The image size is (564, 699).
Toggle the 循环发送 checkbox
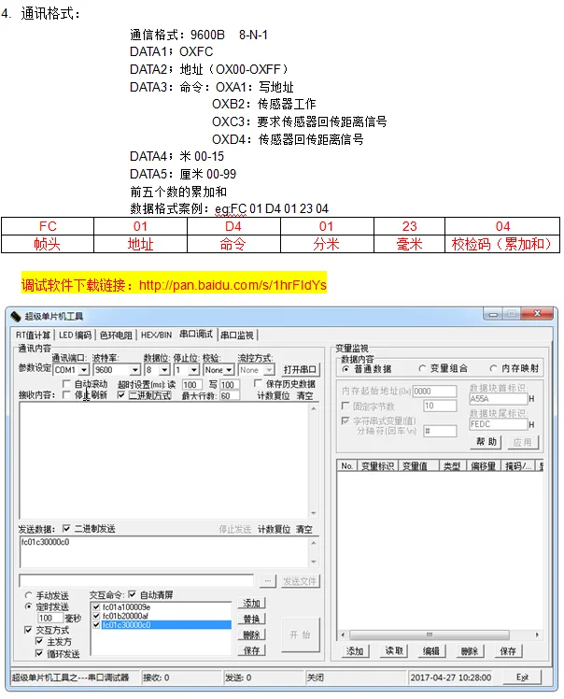click(x=39, y=653)
